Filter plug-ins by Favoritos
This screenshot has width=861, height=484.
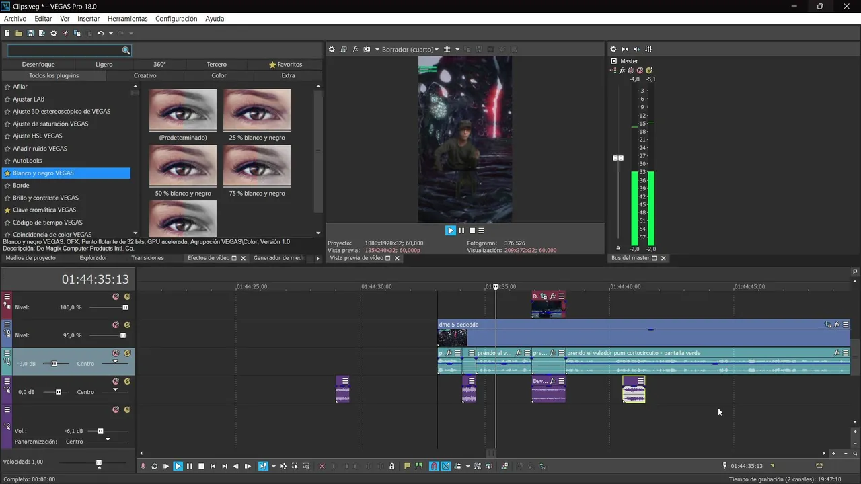(x=286, y=65)
